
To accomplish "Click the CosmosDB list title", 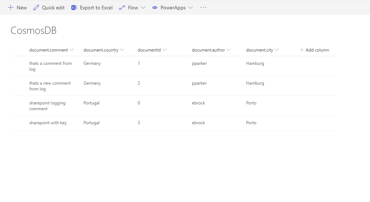I will [34, 31].
